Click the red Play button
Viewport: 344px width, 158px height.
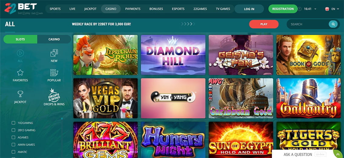click(x=264, y=24)
